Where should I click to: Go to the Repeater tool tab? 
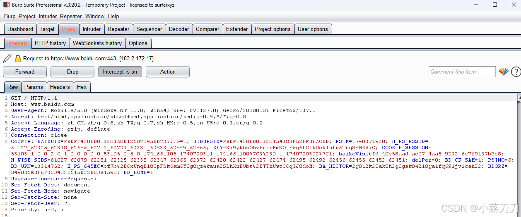[119, 29]
